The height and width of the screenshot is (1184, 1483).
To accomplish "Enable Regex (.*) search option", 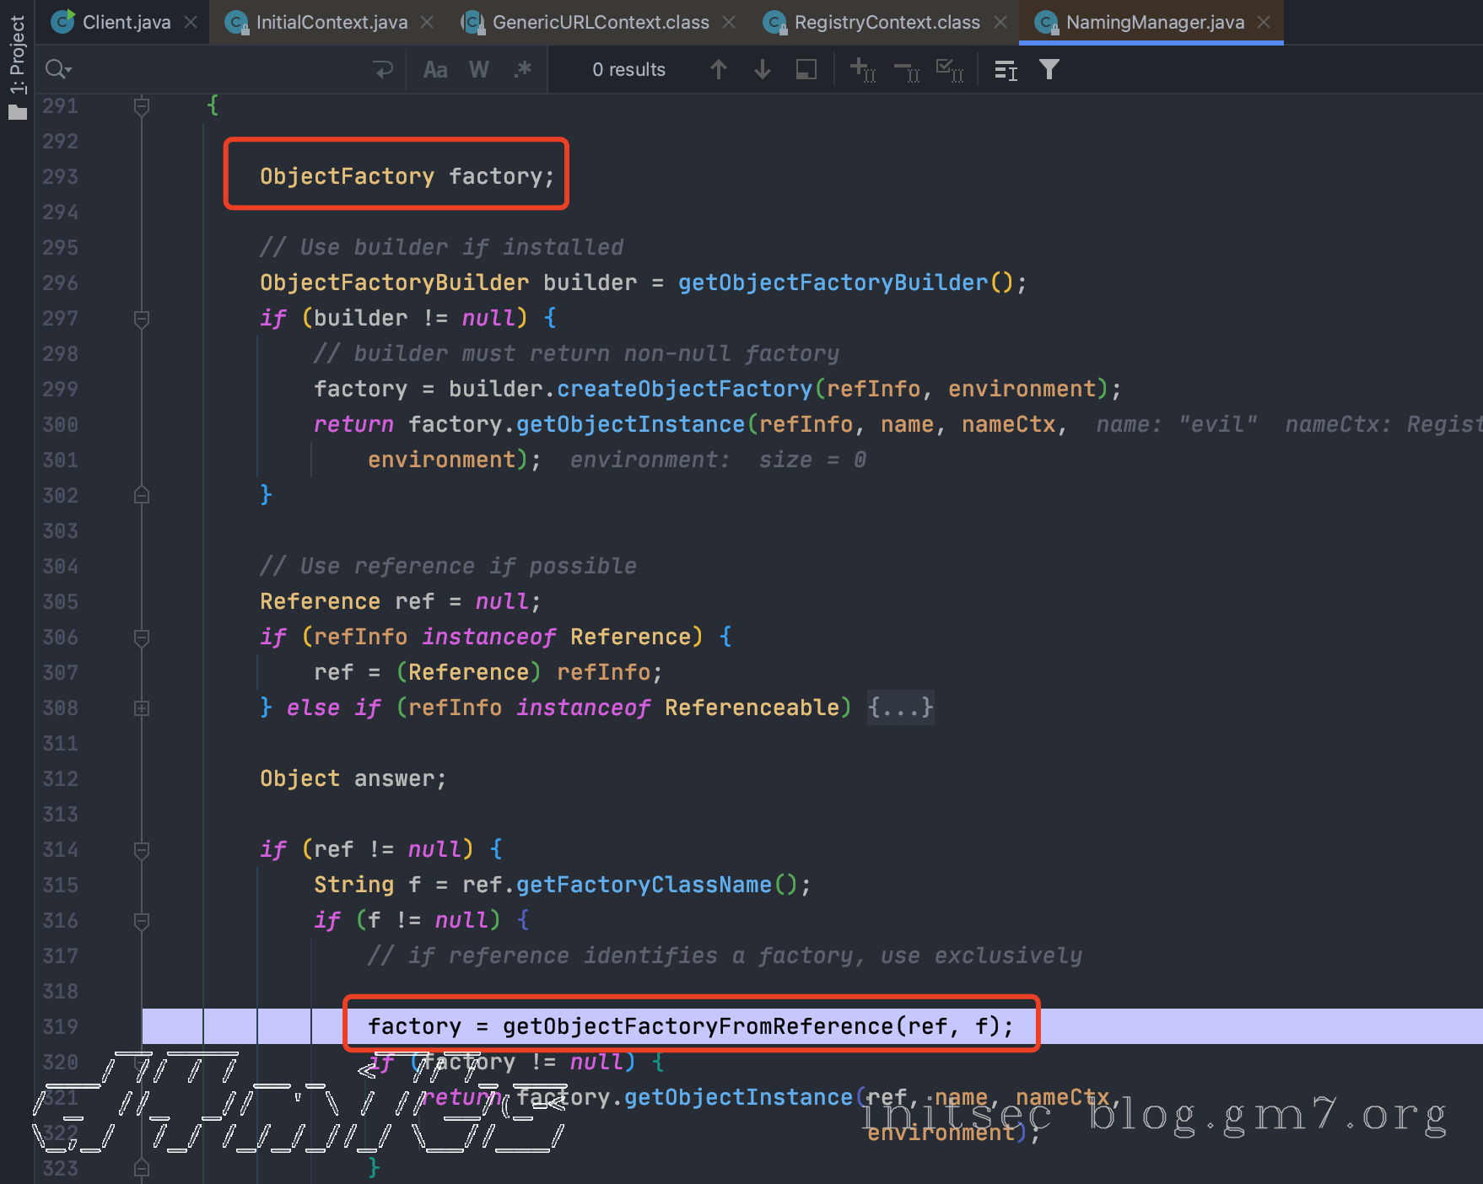I will [522, 70].
